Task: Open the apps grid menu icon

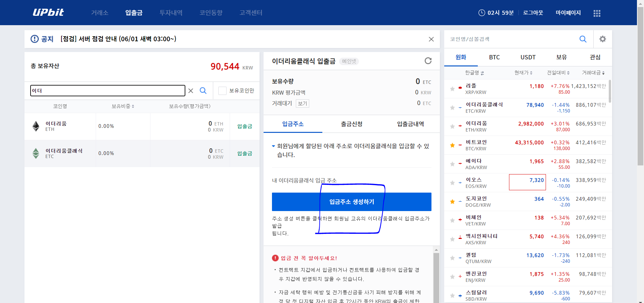Action: [597, 13]
